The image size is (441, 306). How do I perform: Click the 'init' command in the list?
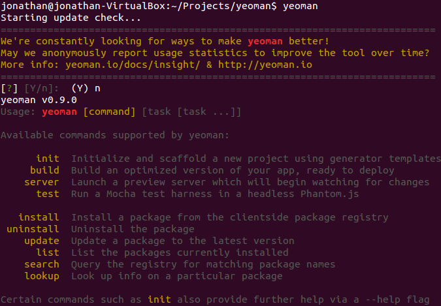[x=48, y=159]
